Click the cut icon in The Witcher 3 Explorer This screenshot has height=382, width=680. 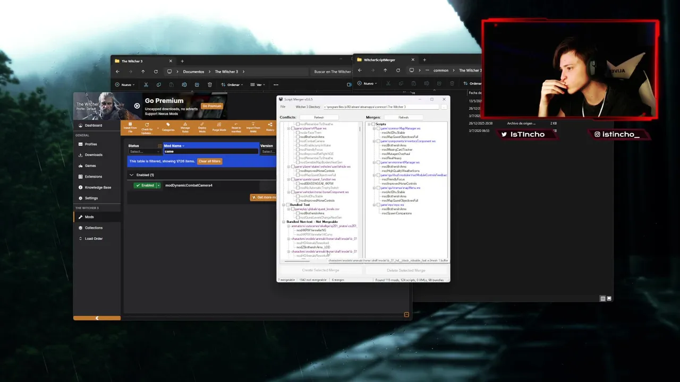(x=146, y=84)
